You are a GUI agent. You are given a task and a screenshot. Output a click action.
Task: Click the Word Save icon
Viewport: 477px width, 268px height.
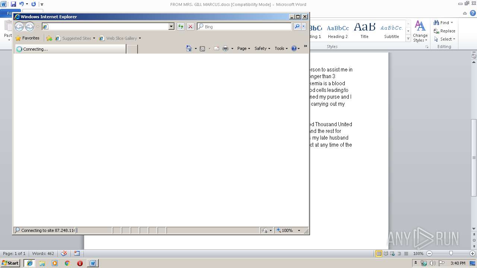click(x=13, y=4)
